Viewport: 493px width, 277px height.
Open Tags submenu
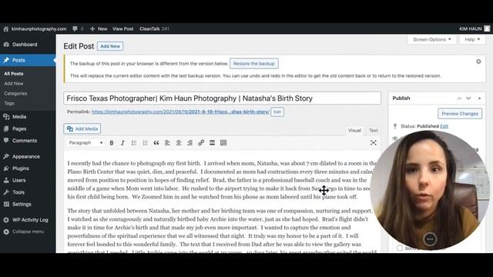click(9, 103)
